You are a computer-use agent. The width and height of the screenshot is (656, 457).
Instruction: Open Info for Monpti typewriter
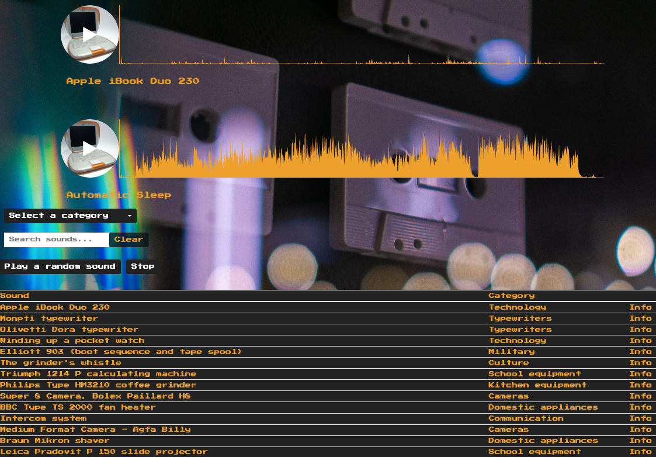[640, 318]
